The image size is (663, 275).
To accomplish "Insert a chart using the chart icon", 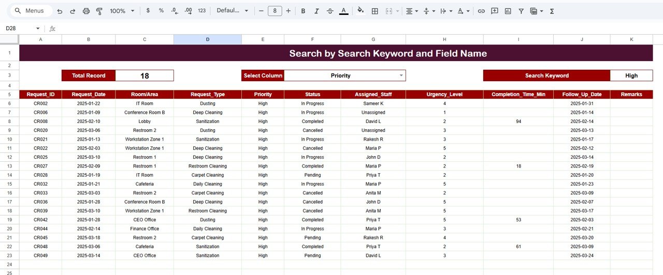I will tap(508, 11).
